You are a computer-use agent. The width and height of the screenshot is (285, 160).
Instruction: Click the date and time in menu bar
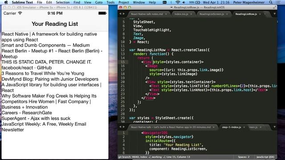pos(216,2)
